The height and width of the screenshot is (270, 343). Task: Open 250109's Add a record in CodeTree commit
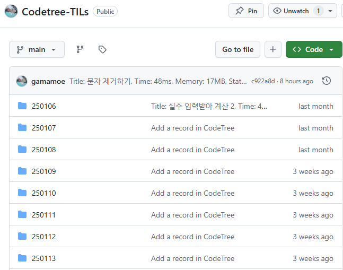(192, 171)
